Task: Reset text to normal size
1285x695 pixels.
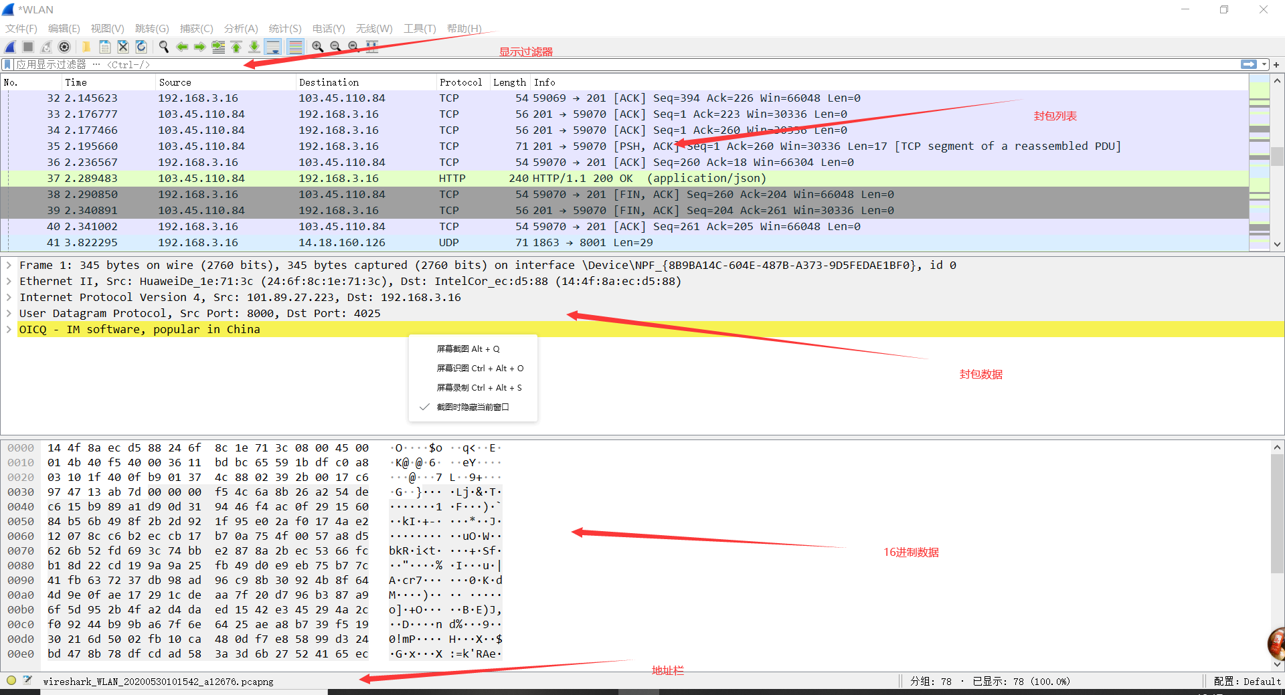Action: [353, 47]
